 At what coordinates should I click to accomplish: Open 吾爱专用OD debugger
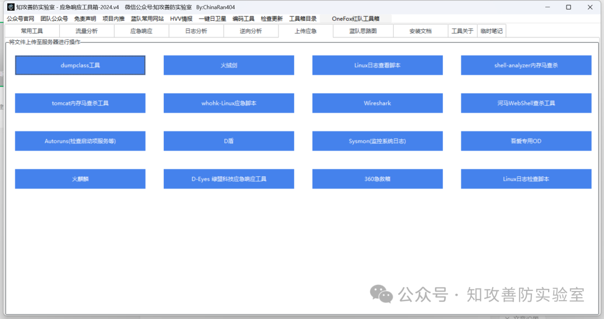point(526,141)
